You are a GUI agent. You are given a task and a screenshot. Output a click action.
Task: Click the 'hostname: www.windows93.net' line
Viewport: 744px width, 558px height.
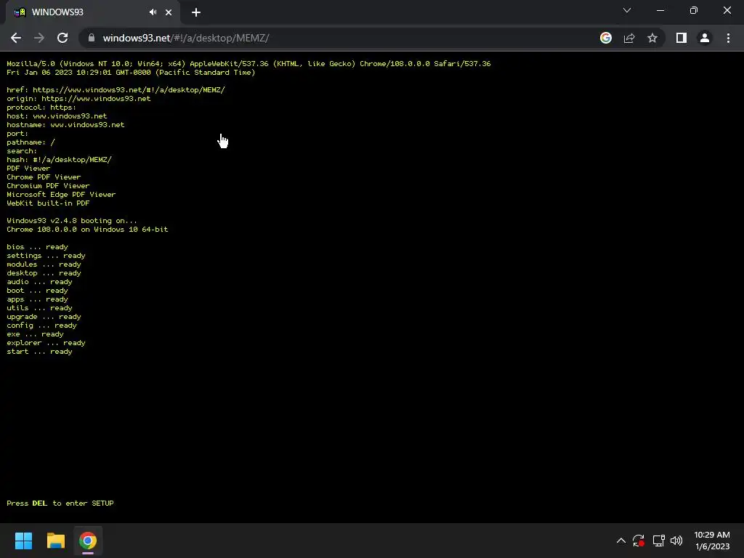65,125
